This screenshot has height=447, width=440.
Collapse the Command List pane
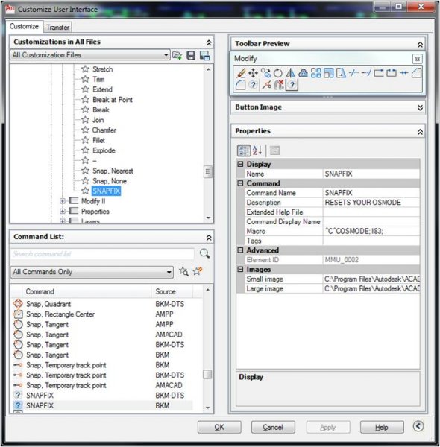pyautogui.click(x=209, y=238)
